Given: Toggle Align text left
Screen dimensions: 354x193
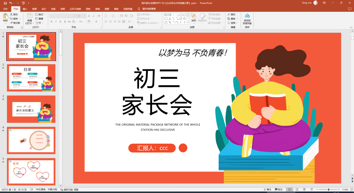Looking at the screenshot, I should click(106, 22).
